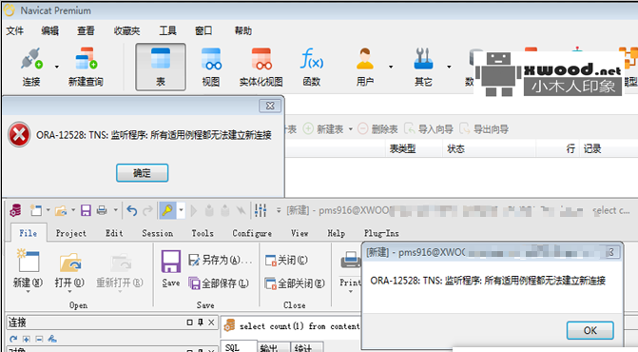The height and width of the screenshot is (352, 638).
Task: Open 导出向导 (Export Wizard)
Action: pyautogui.click(x=484, y=129)
